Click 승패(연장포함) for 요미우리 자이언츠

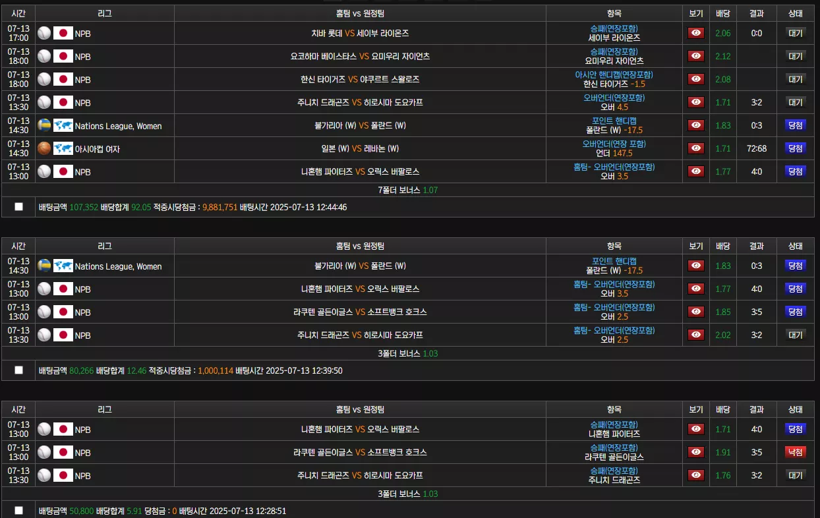pos(614,51)
